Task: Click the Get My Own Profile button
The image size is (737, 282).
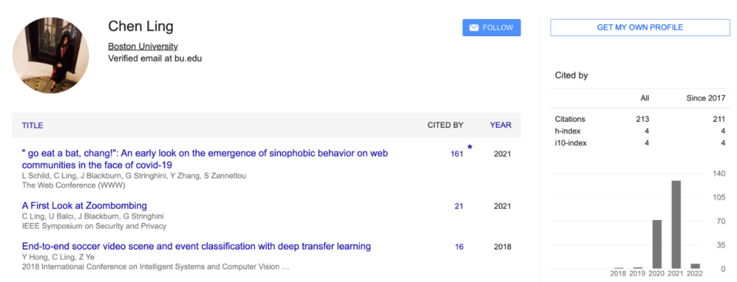Action: coord(639,27)
